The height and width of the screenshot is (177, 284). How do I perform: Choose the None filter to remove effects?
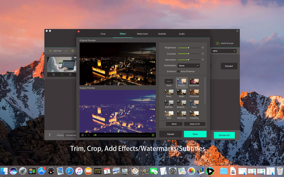168,81
